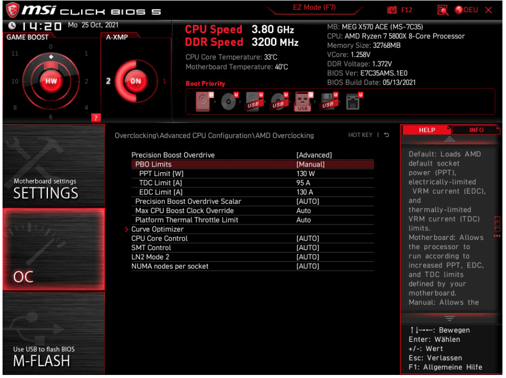Select the optical disc boot device icon
Image resolution: width=506 pixels, height=378 pixels.
tap(229, 101)
